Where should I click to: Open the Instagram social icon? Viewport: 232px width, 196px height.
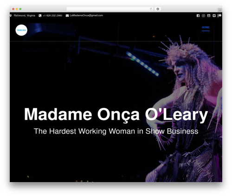click(x=203, y=16)
